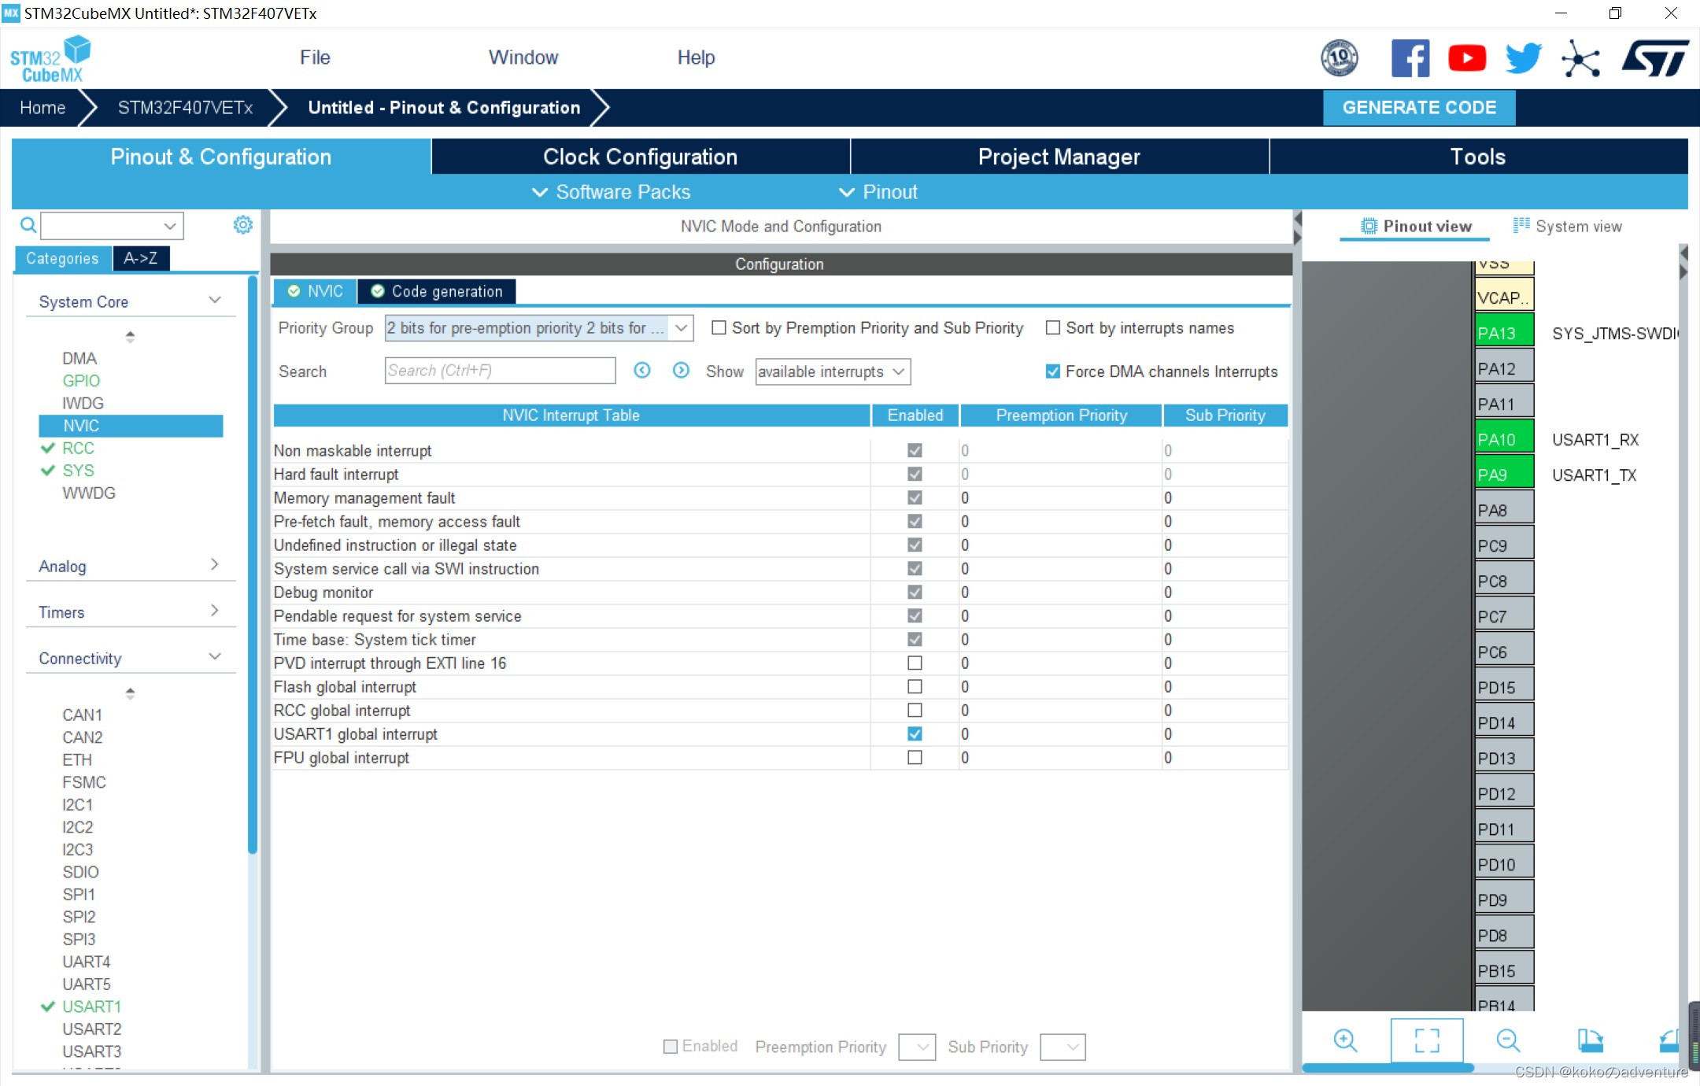Enable PVD interrupt through EXTI line 16
This screenshot has height=1086, width=1700.
915,663
